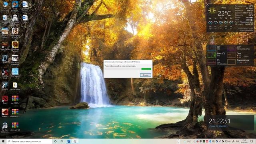Open the volume tray icon
Image resolution: width=256 pixels, height=144 pixels.
[x=229, y=141]
